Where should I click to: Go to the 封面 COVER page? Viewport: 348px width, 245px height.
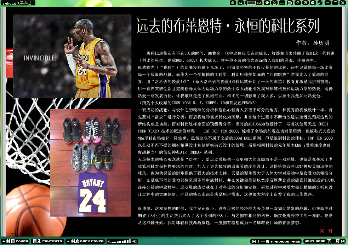coord(15,241)
